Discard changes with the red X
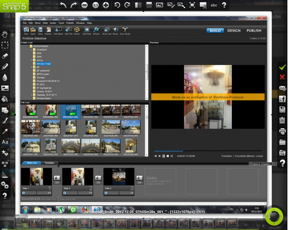Viewport: 291px width, 230px height. [x=282, y=77]
